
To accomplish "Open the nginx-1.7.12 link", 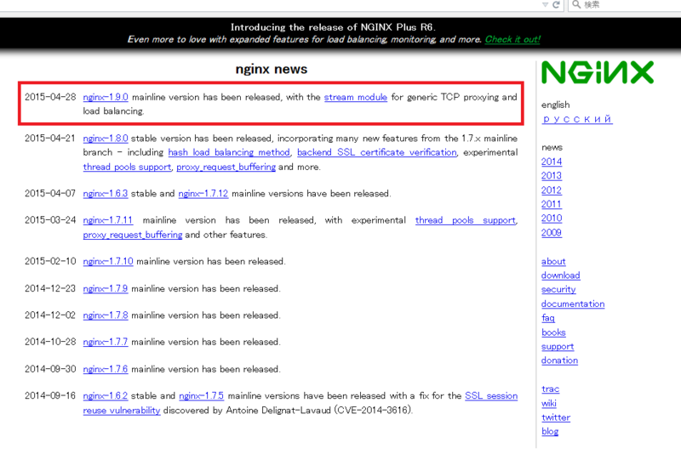I will click(203, 193).
